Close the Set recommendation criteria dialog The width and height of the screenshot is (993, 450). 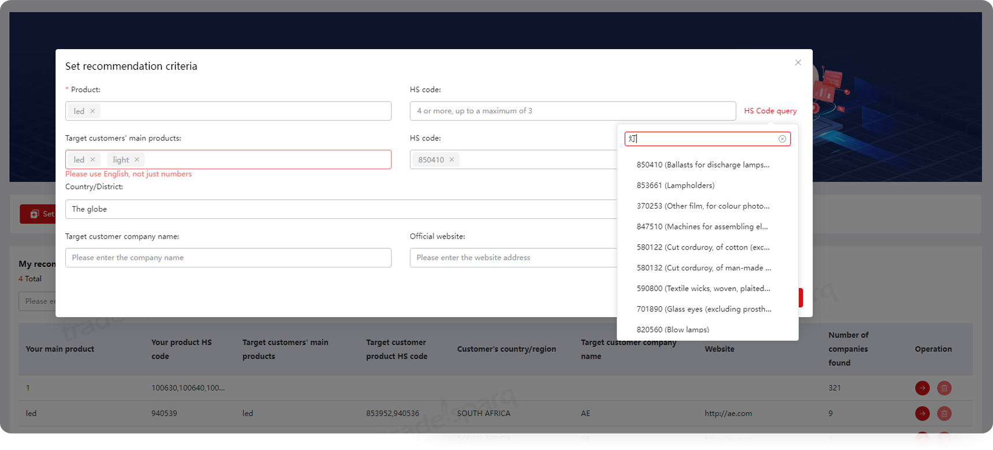[798, 62]
